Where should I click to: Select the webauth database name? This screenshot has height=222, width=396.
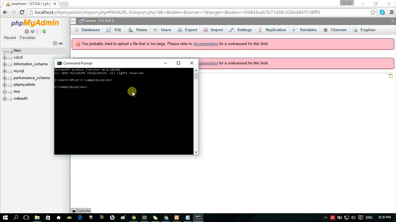point(20,99)
